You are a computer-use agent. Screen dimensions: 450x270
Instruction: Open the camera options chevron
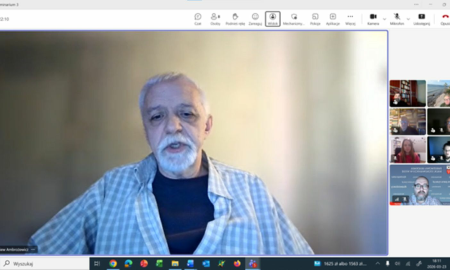[x=383, y=19]
